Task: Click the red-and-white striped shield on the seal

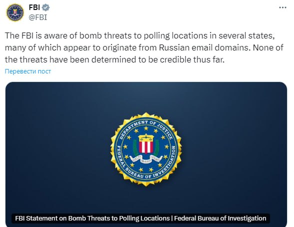Action: pyautogui.click(x=146, y=146)
